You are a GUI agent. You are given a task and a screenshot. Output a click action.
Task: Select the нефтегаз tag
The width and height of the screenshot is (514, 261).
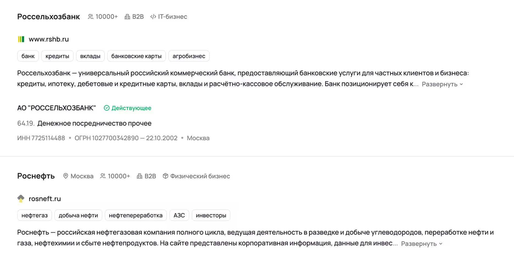pyautogui.click(x=35, y=215)
